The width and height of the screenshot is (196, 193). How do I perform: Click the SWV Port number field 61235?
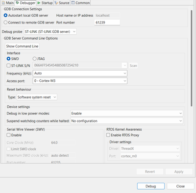click(x=63, y=162)
